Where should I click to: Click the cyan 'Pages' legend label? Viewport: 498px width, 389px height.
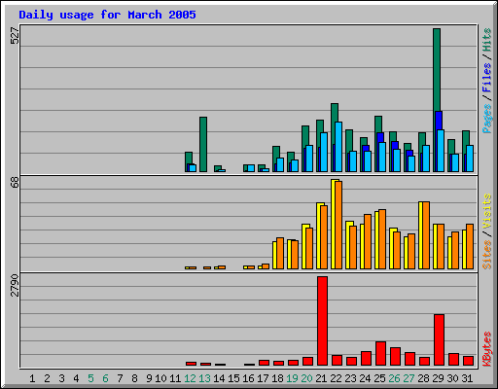coord(487,119)
